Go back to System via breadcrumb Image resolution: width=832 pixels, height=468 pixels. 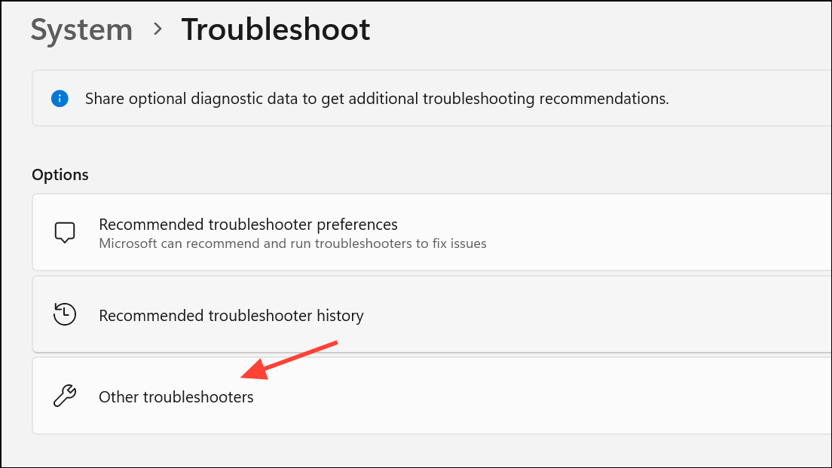coord(81,30)
